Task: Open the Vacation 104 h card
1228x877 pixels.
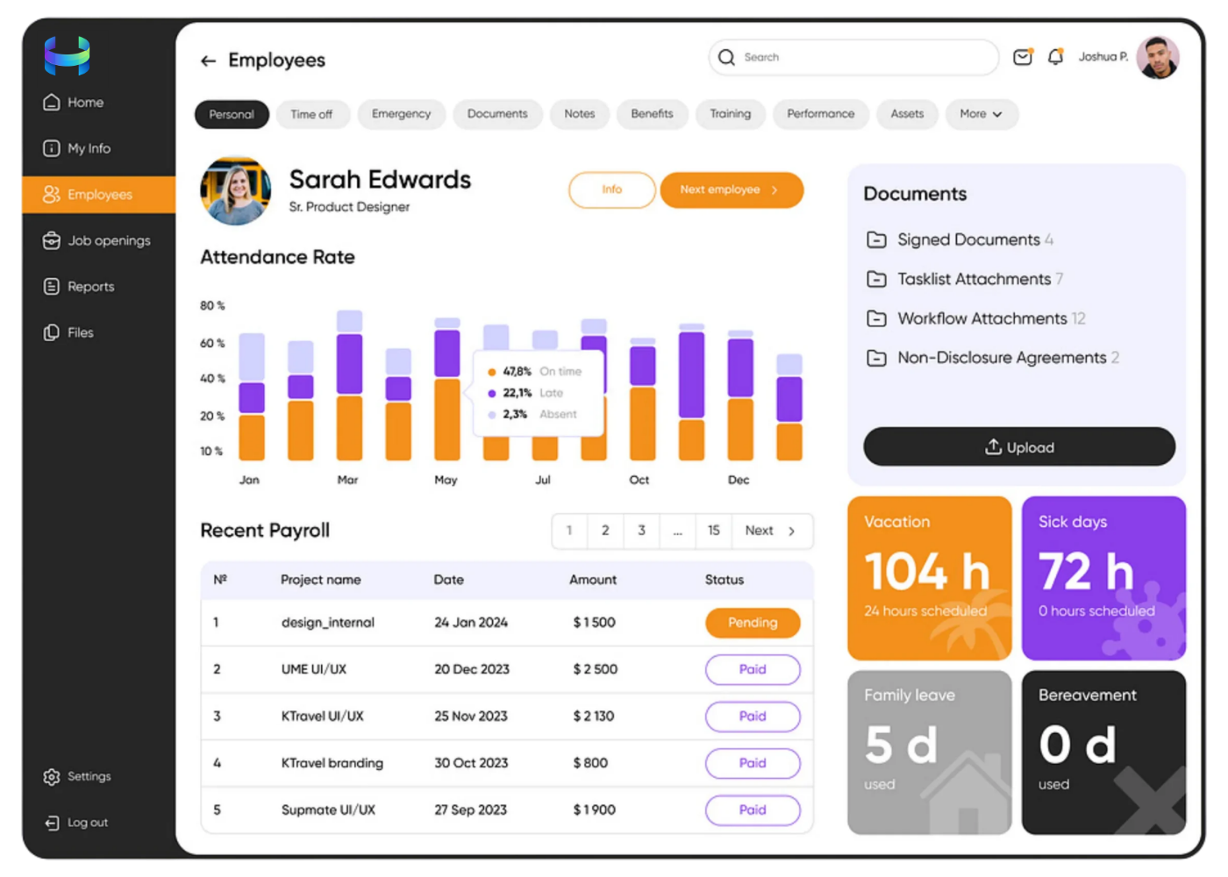Action: 929,578
